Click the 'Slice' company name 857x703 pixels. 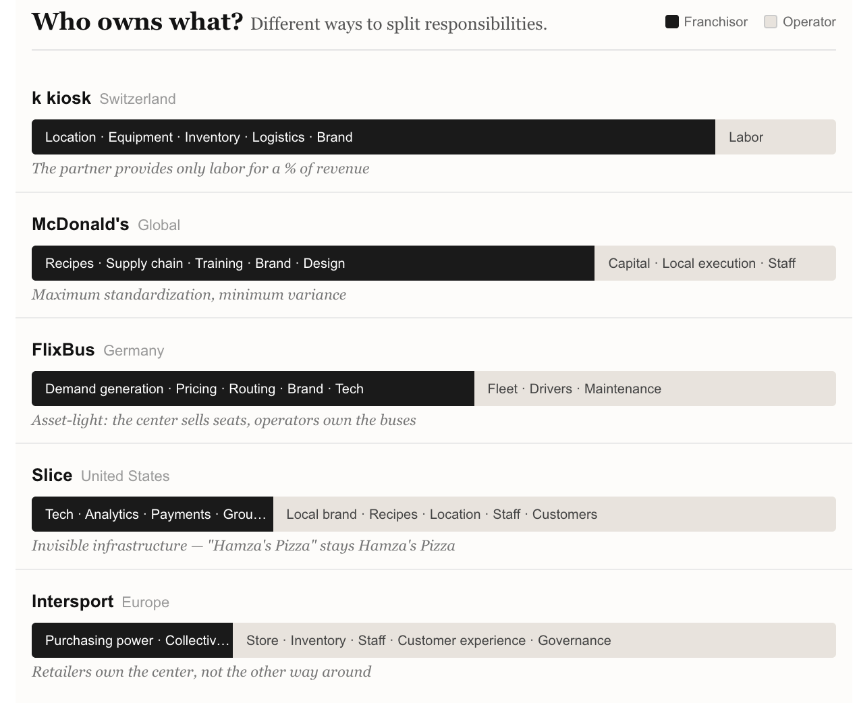pyautogui.click(x=52, y=475)
